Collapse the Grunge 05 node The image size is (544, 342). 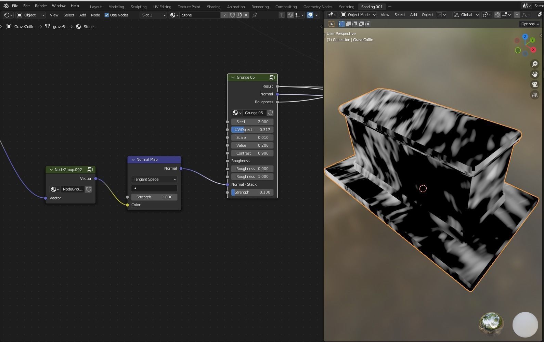(x=233, y=78)
